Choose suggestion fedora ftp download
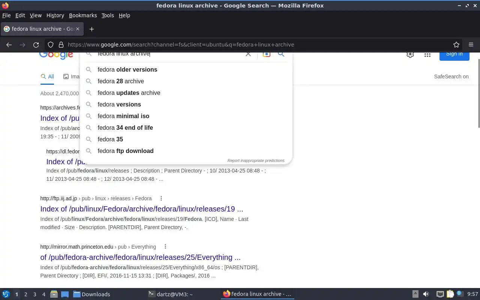Image resolution: width=480 pixels, height=300 pixels. pos(186,151)
